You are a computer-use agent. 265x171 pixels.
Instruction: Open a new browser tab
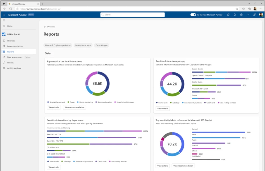42,4
